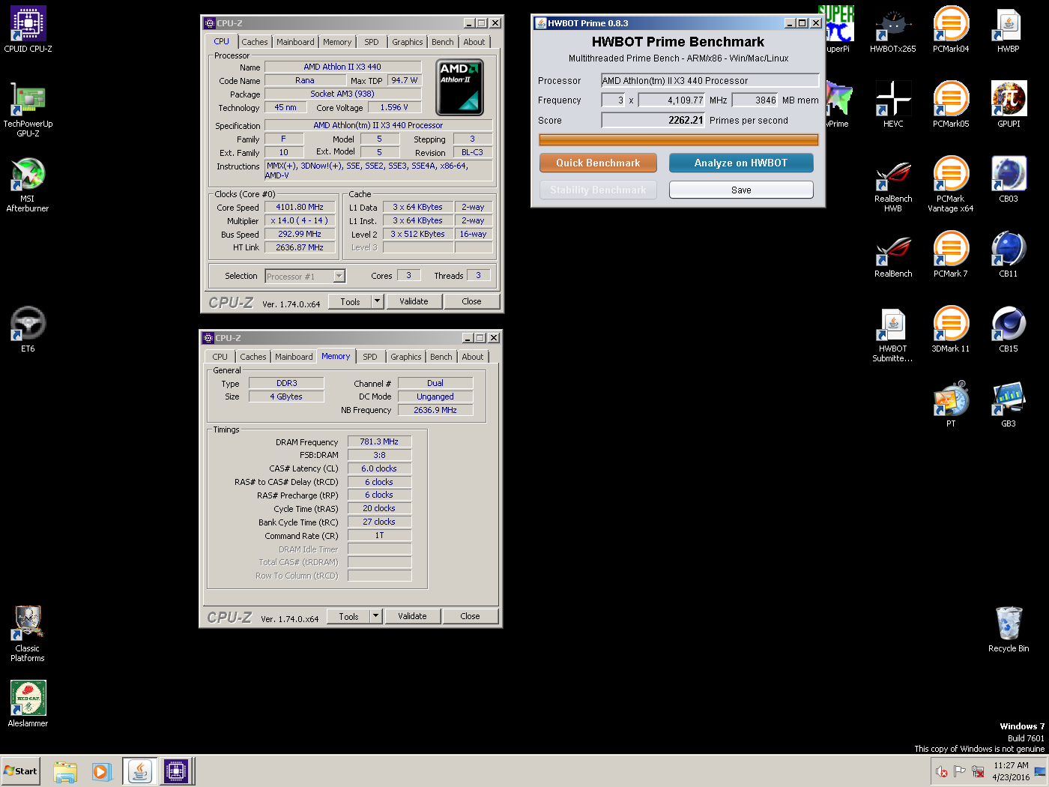Open Processor #1 selection dropdown
1049x787 pixels.
coord(305,277)
